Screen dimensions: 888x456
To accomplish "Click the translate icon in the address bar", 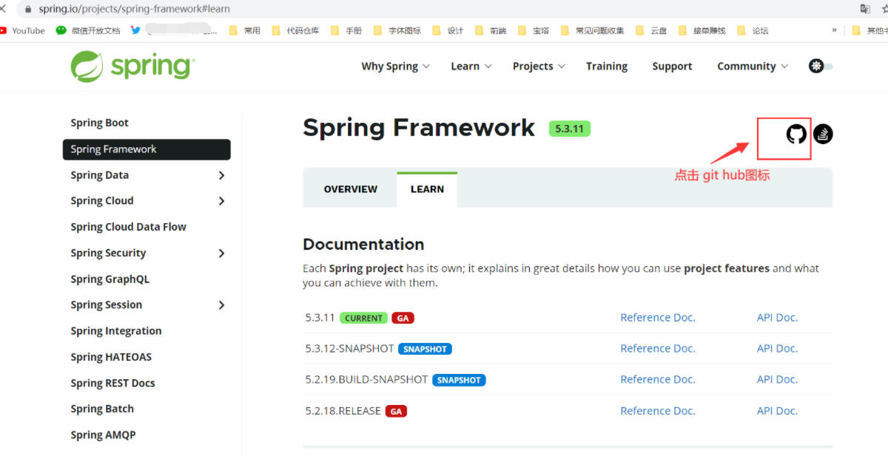I will pyautogui.click(x=865, y=9).
